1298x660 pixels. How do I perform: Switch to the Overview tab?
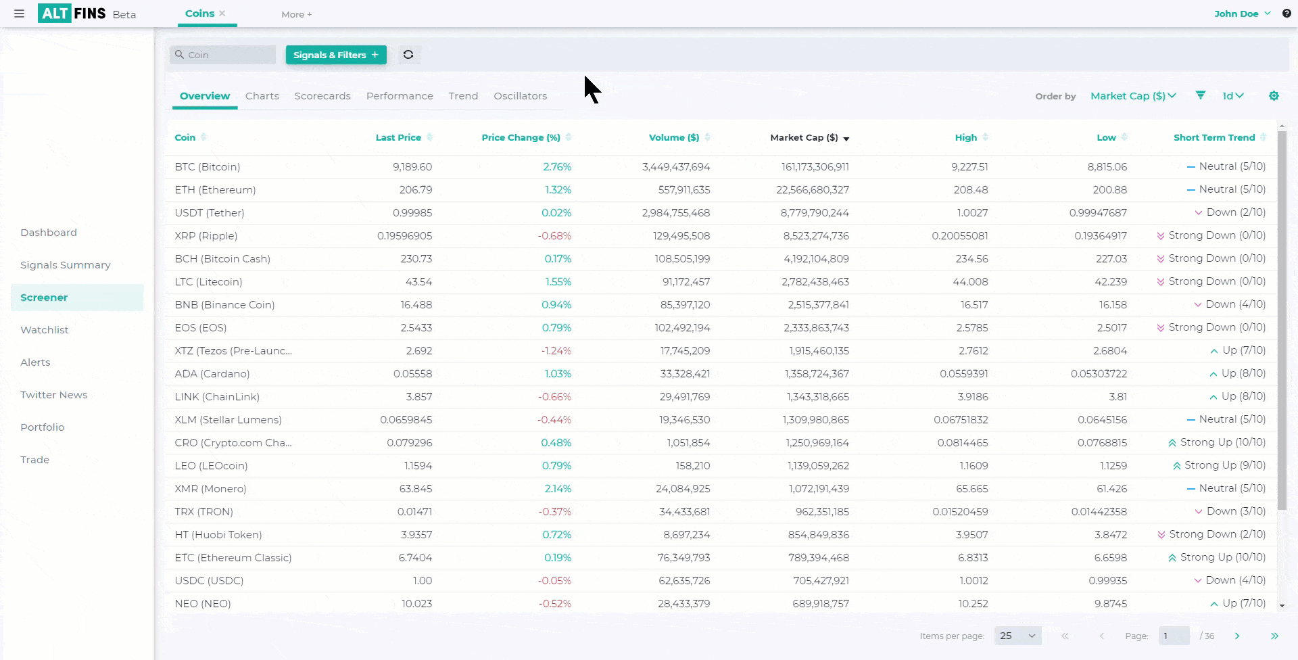pyautogui.click(x=205, y=96)
